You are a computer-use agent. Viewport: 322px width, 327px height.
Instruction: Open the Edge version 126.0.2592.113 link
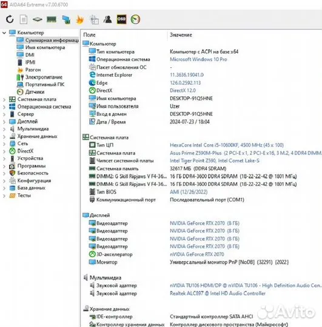(x=185, y=83)
